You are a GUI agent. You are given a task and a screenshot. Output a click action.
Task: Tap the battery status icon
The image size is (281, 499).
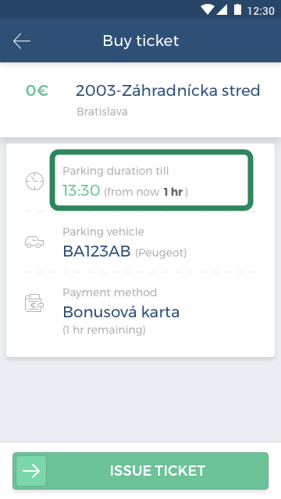(x=237, y=10)
